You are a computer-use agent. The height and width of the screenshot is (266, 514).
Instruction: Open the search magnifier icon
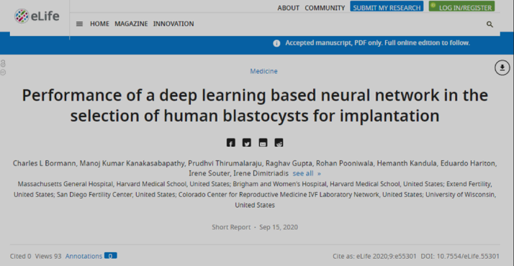(490, 24)
